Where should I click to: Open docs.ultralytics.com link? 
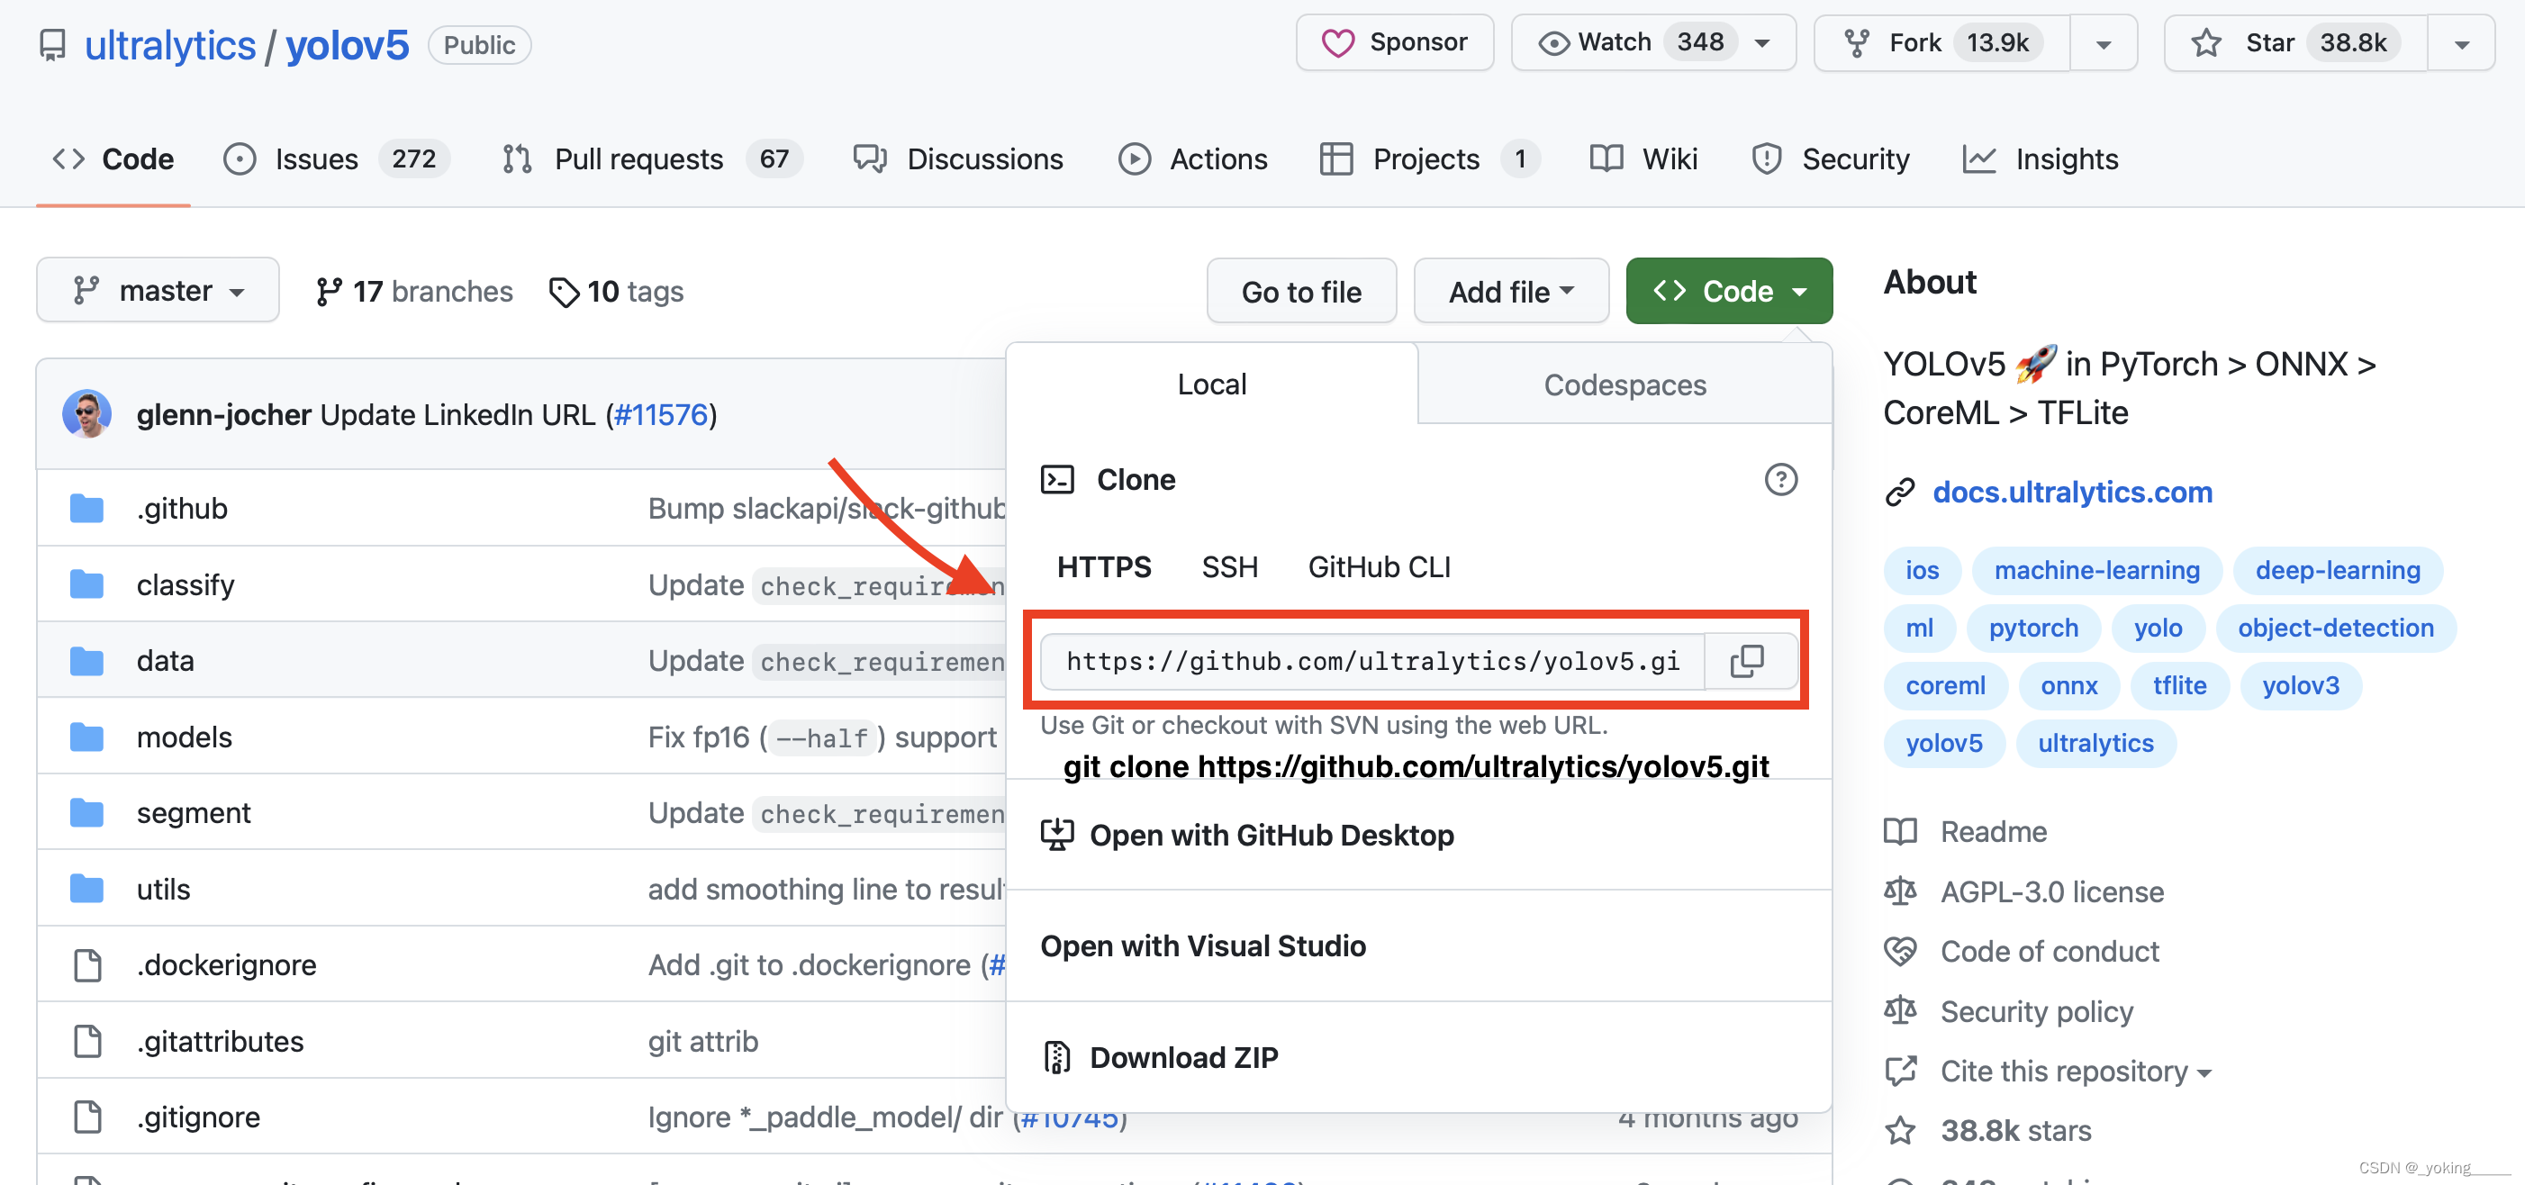2071,492
